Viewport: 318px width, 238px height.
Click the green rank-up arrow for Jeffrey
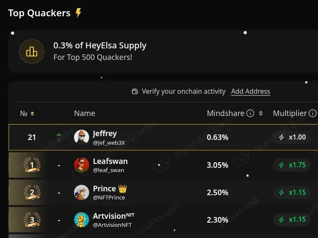[59, 135]
